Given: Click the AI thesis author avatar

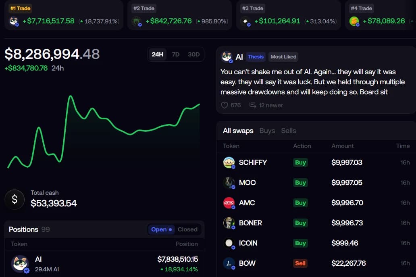Looking at the screenshot, I should pos(227,57).
